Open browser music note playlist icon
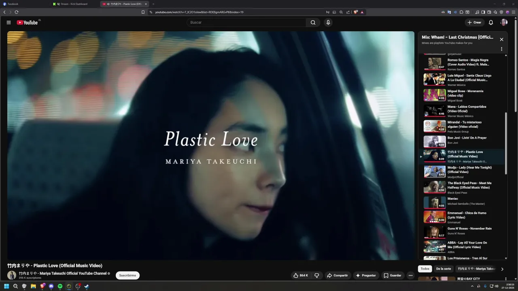518x291 pixels. pos(477,12)
